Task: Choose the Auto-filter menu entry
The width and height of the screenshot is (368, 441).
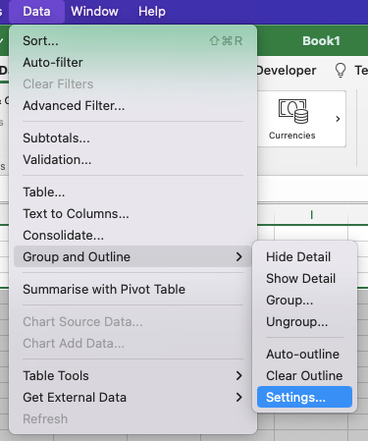Action: pos(132,62)
